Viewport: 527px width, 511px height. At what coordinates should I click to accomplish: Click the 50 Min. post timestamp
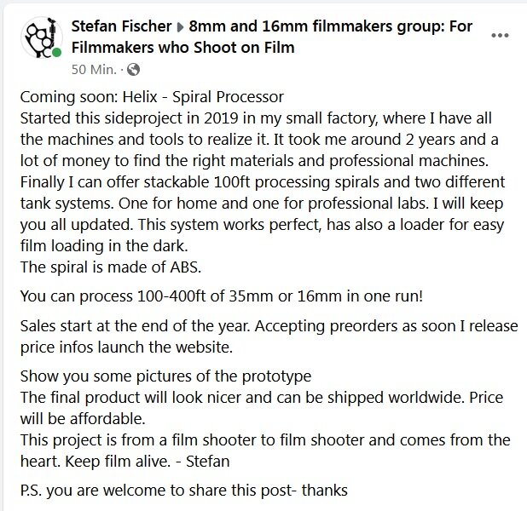[94, 70]
